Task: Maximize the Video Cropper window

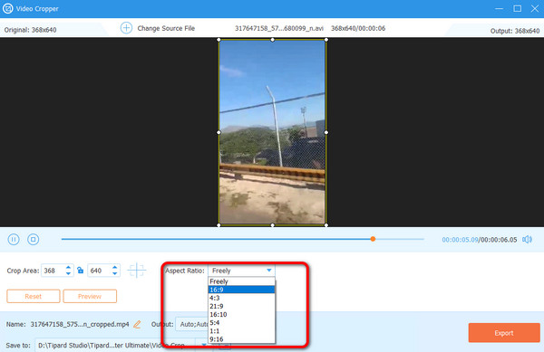Action: click(518, 8)
